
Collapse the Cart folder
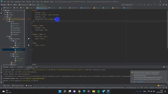(x=11, y=41)
